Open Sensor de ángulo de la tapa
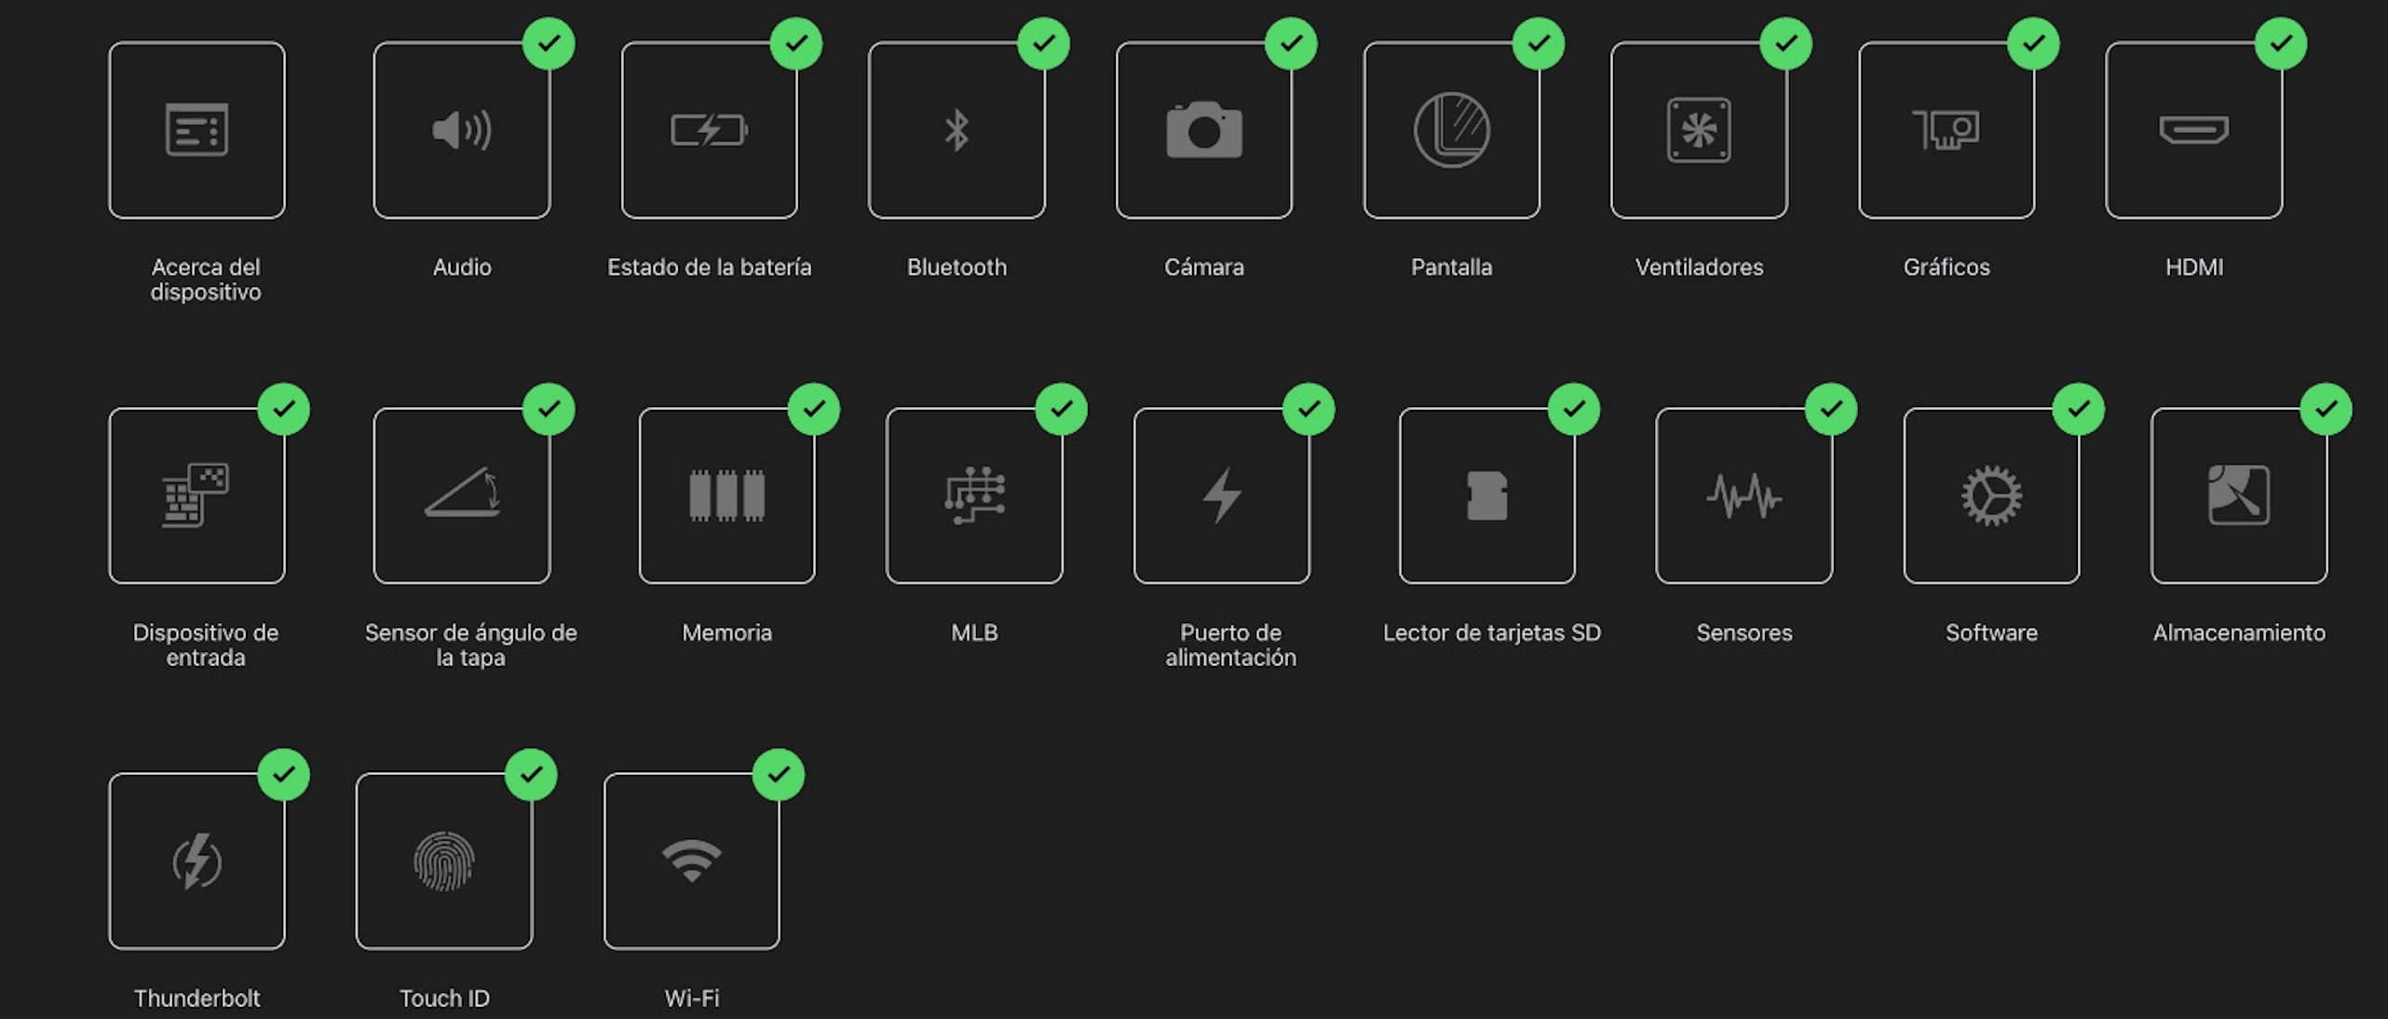The width and height of the screenshot is (2388, 1019). point(462,496)
